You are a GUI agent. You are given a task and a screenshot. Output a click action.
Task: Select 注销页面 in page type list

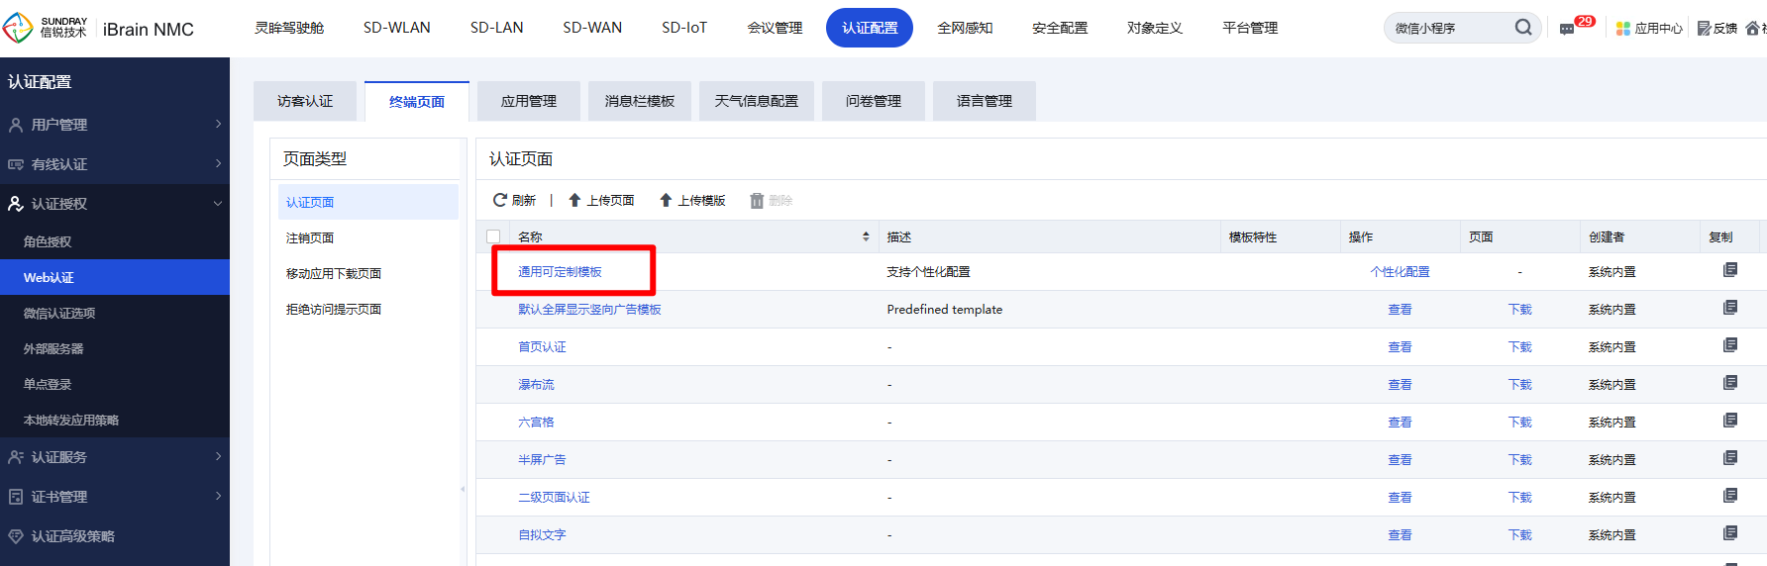coord(310,238)
